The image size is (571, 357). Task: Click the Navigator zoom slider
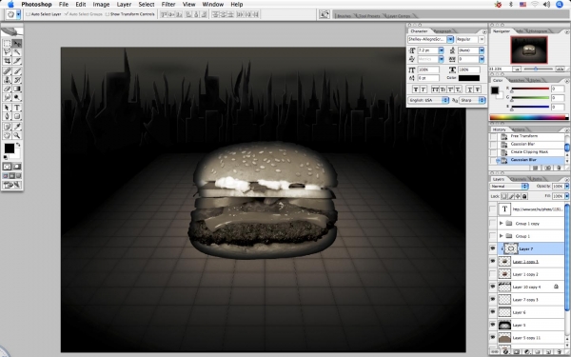536,69
